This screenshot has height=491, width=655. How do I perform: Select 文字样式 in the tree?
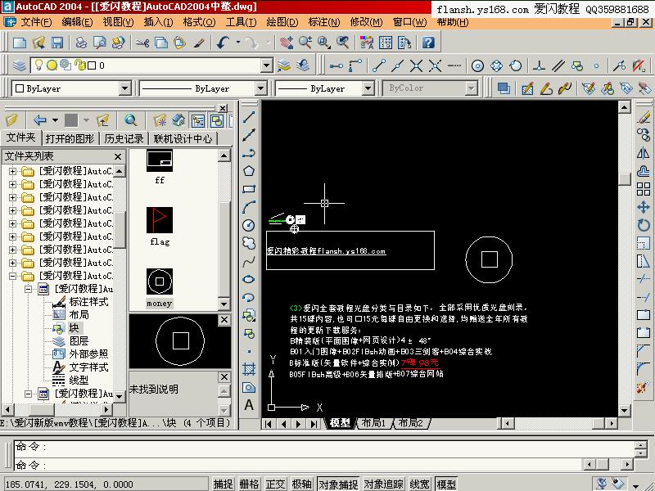(88, 367)
